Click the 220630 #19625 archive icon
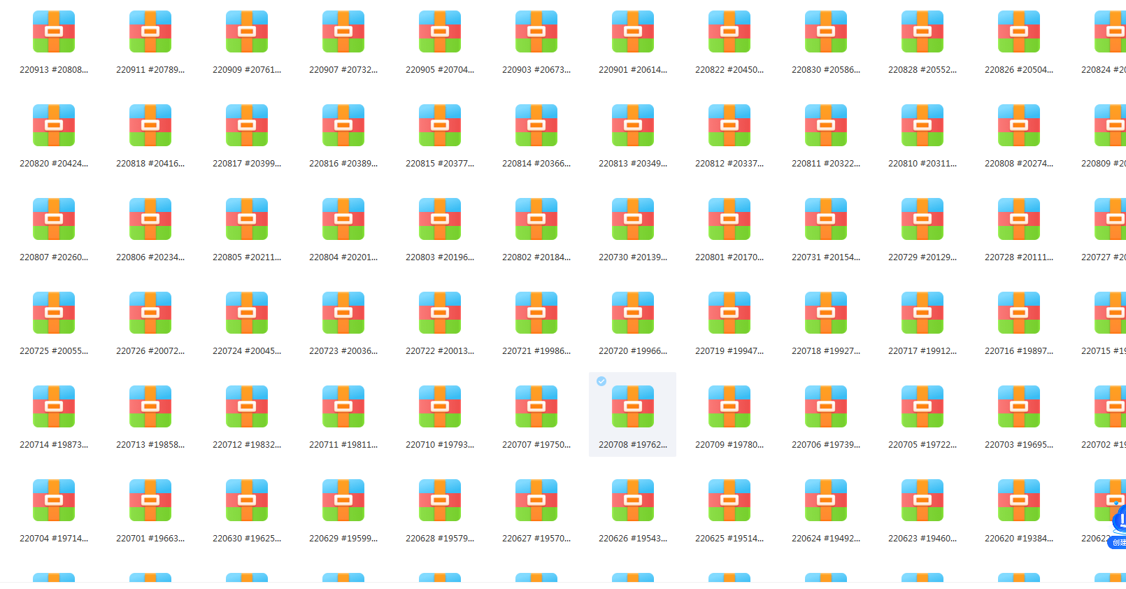Screen dimensions: 1126x589 pos(247,501)
